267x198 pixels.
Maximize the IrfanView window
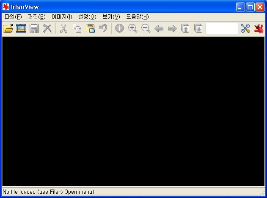[x=250, y=7]
